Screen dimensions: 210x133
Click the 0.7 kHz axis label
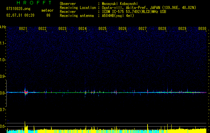(3, 110)
